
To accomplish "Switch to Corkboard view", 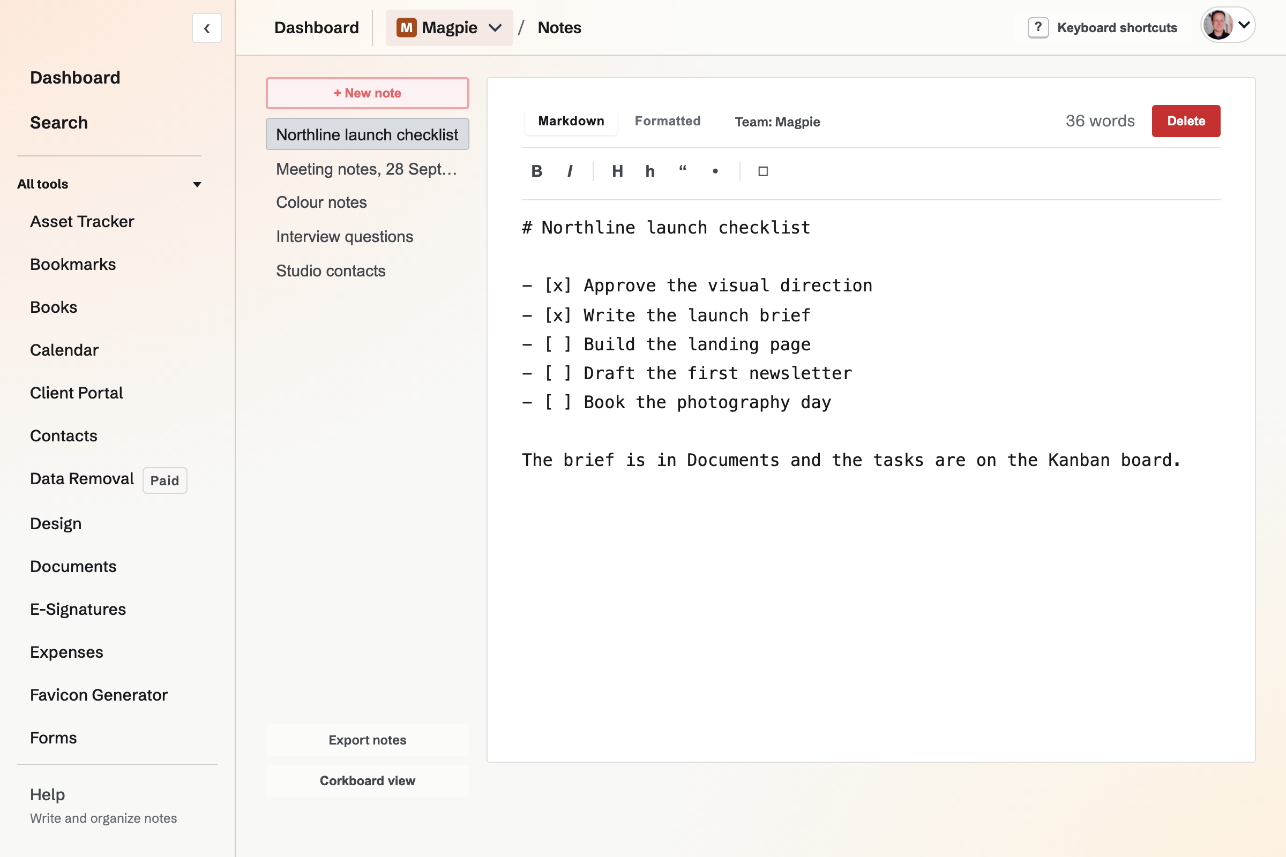I will pyautogui.click(x=368, y=780).
